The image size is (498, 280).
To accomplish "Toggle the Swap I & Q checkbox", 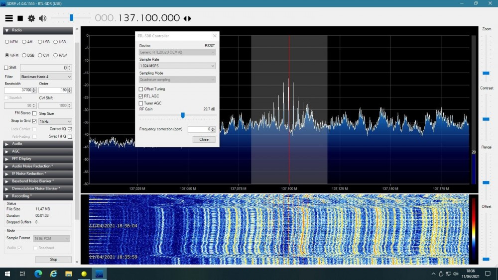I will [x=70, y=136].
